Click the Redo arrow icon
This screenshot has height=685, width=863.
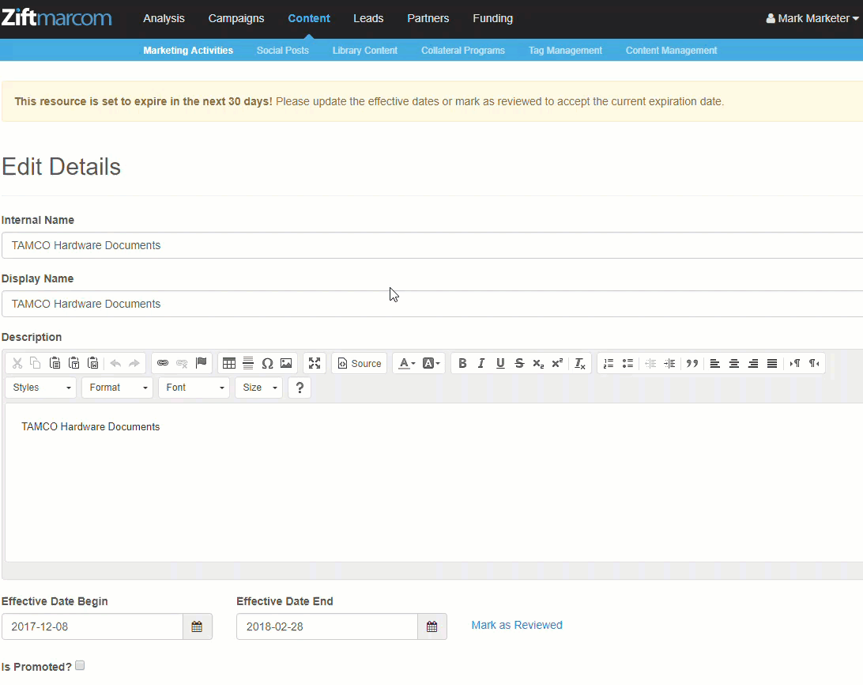[134, 363]
